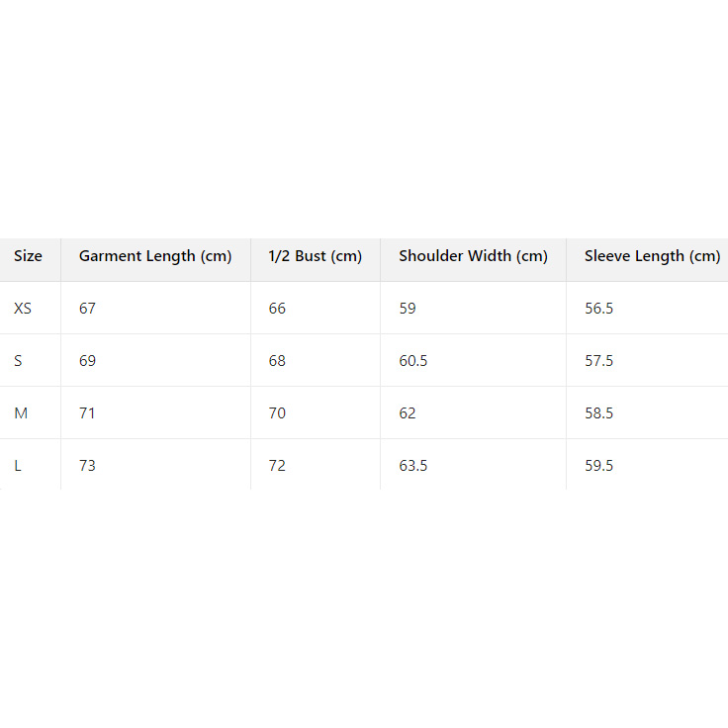Select the S size cell
Viewport: 728px width, 728px height.
[x=18, y=361]
